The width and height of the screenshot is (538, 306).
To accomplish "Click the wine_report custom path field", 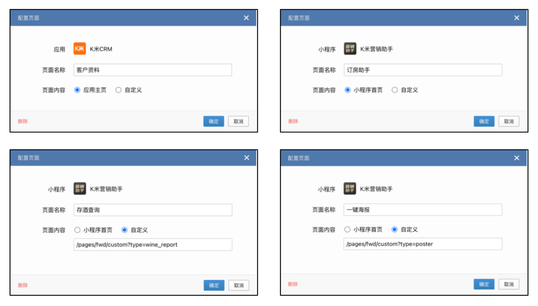I will click(x=153, y=245).
